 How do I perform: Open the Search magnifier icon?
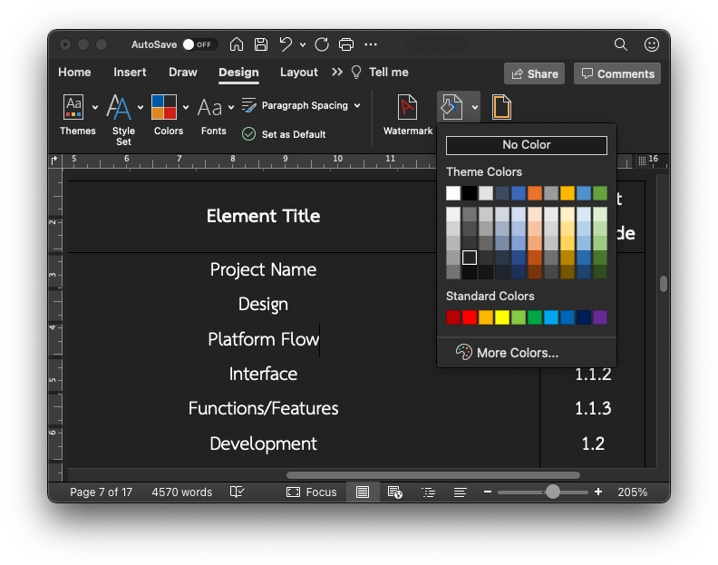point(620,44)
